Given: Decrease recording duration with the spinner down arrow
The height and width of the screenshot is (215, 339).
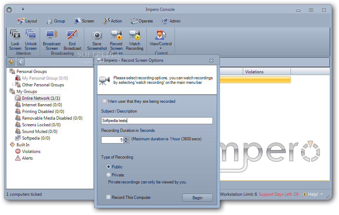Looking at the screenshot, I should (x=126, y=141).
